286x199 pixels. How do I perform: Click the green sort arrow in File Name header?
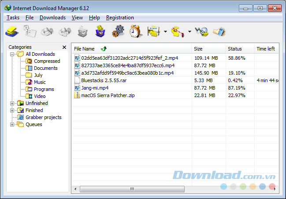[x=104, y=49]
